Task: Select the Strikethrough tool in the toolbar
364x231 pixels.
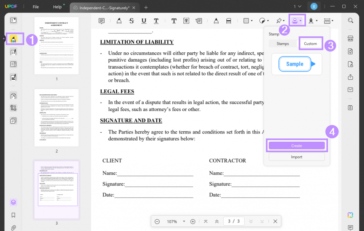Action: (x=132, y=20)
